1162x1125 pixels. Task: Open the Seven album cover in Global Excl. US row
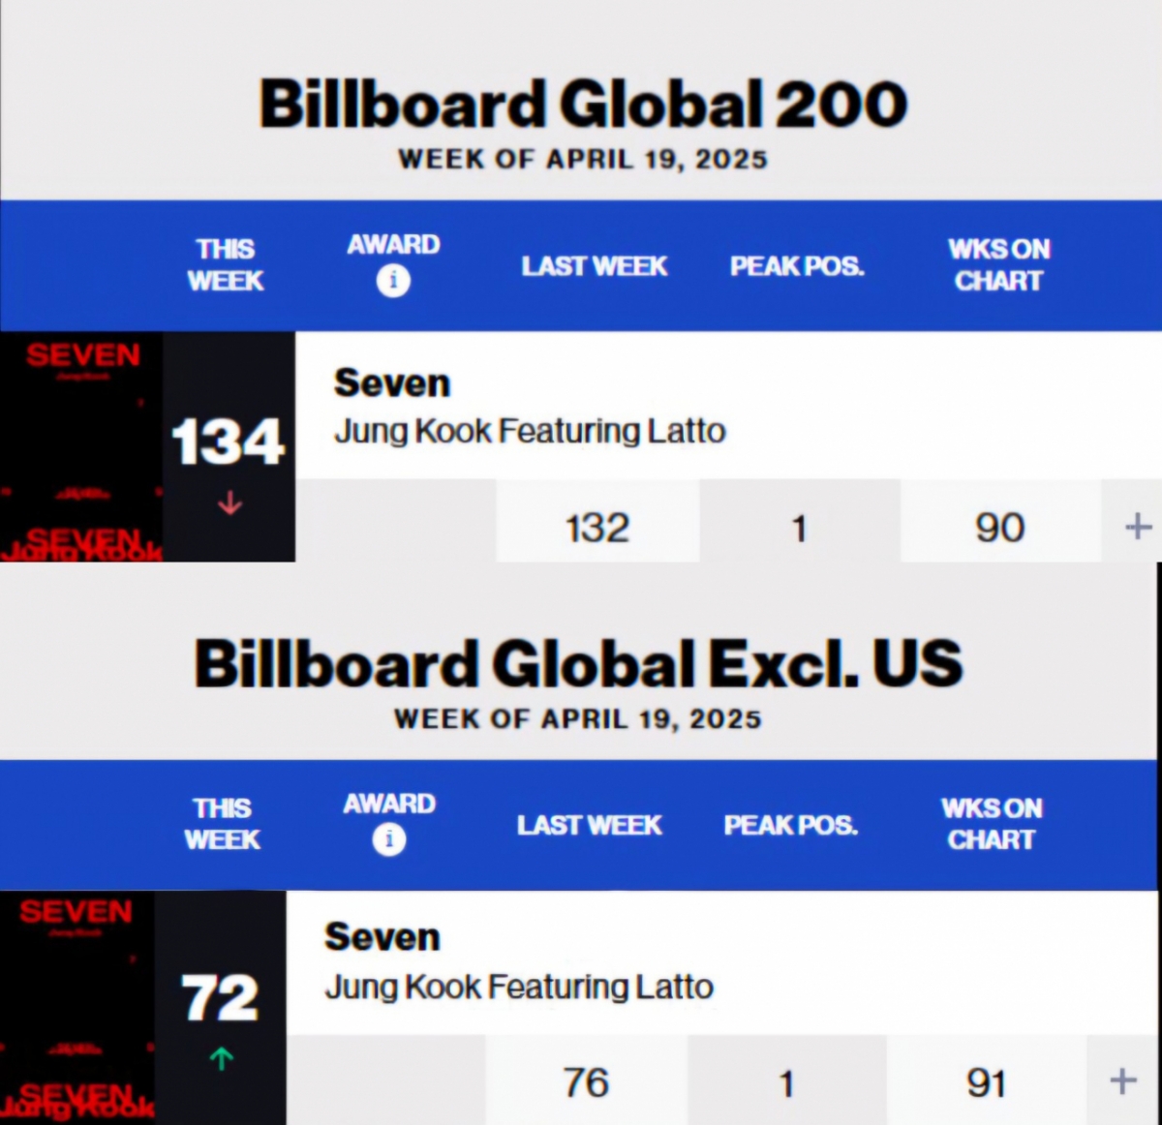click(x=76, y=1007)
